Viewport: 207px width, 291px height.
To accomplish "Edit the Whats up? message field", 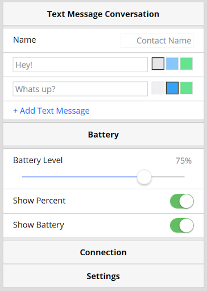I will click(x=80, y=89).
